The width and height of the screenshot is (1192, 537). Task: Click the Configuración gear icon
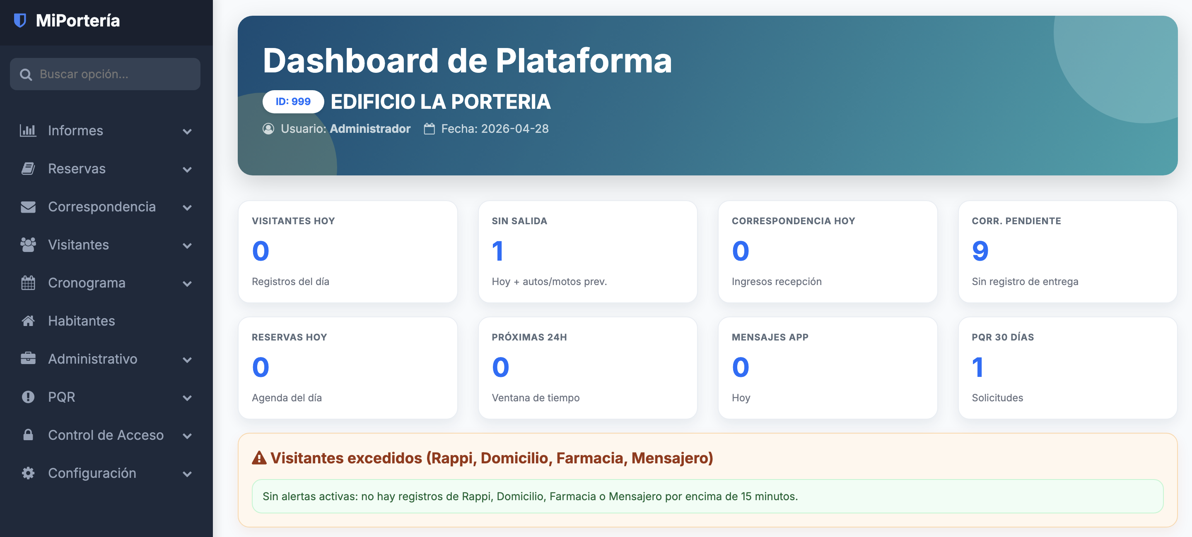28,473
